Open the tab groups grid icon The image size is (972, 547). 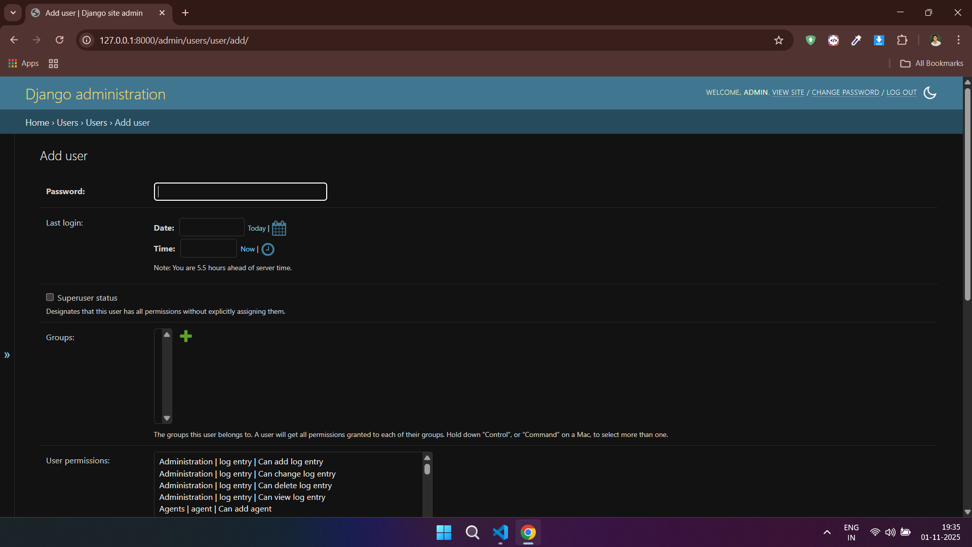(53, 63)
